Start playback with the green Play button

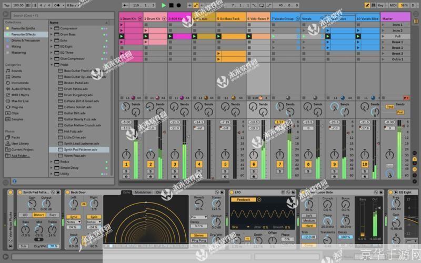point(164,5)
